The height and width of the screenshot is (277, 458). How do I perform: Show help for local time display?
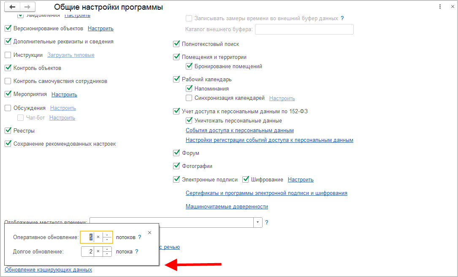coord(266,222)
